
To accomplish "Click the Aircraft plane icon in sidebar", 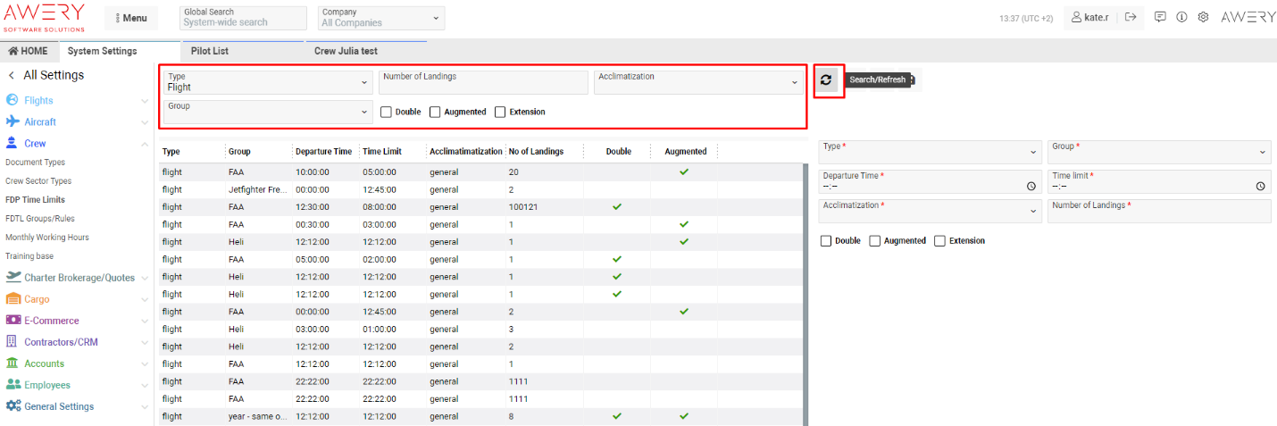I will pos(13,121).
